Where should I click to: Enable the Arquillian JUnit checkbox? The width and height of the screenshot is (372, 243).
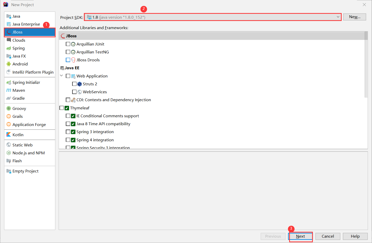point(68,44)
